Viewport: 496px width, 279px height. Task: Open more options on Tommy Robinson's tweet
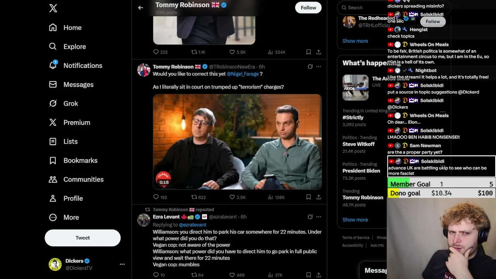click(319, 67)
